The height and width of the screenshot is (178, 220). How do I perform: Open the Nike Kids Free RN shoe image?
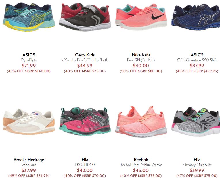[x=141, y=17]
